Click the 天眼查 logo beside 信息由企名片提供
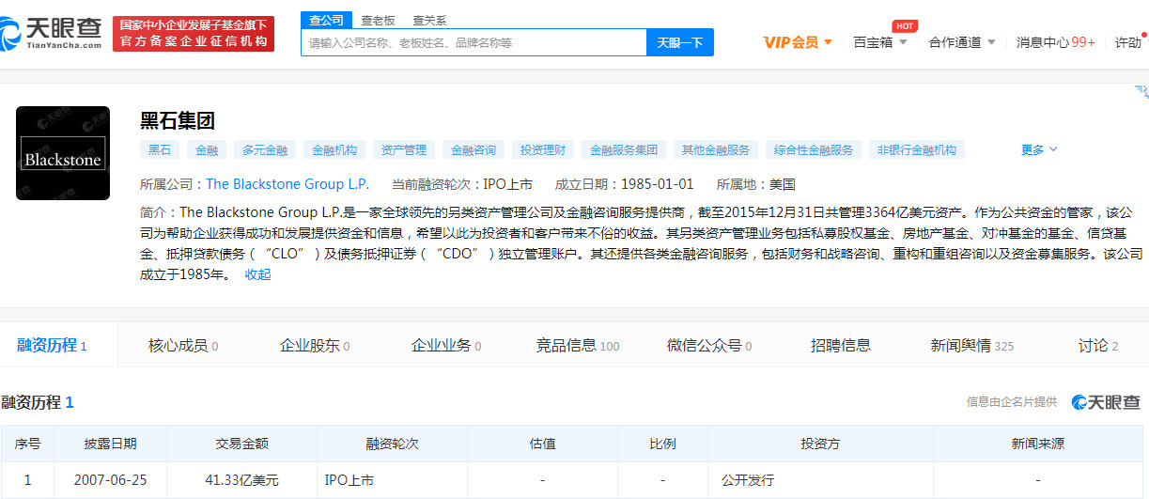The width and height of the screenshot is (1149, 499). click(1106, 402)
